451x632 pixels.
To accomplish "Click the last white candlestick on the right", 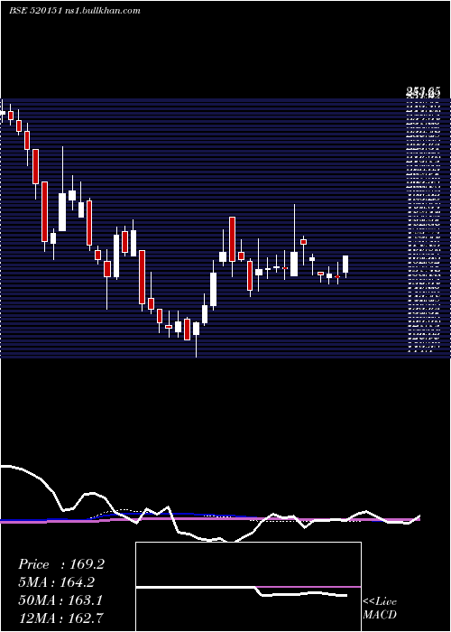I will 345,266.
